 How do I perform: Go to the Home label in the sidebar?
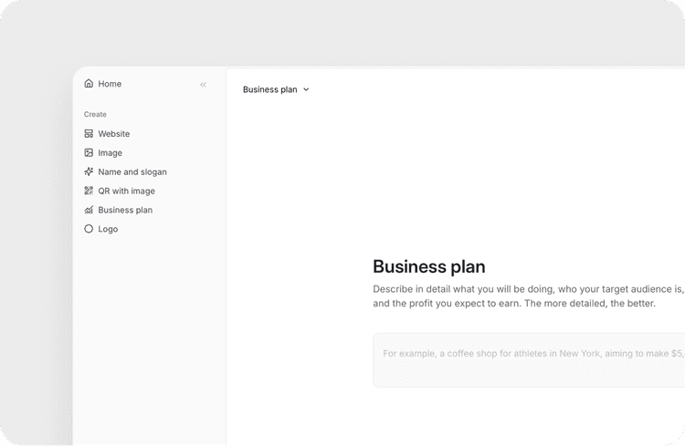(x=110, y=84)
